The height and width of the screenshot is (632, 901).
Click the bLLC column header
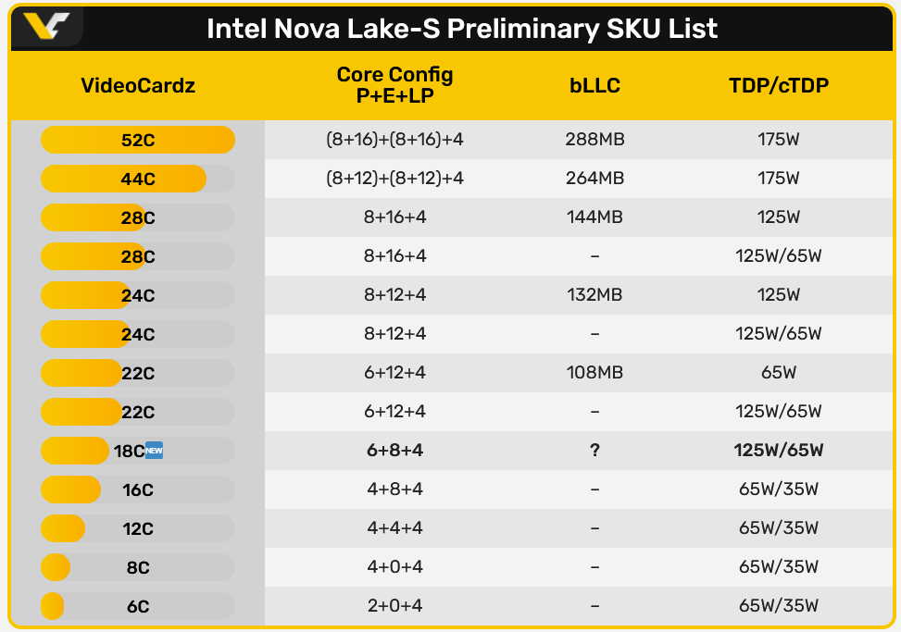(x=594, y=85)
